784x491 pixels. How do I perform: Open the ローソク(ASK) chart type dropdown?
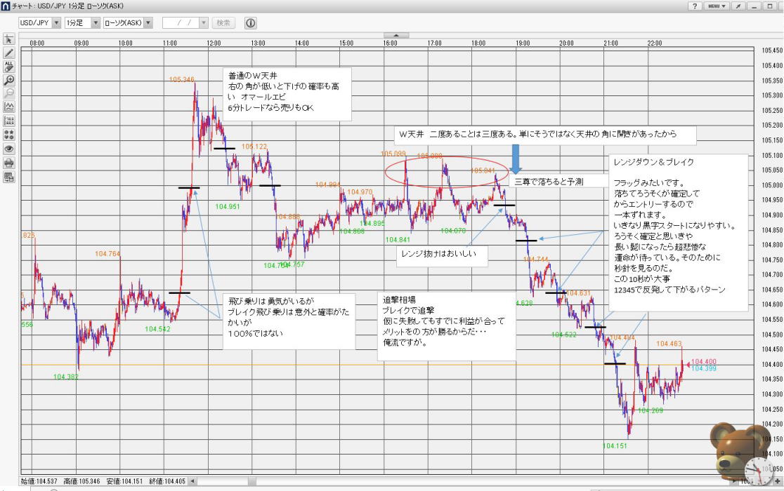[127, 23]
